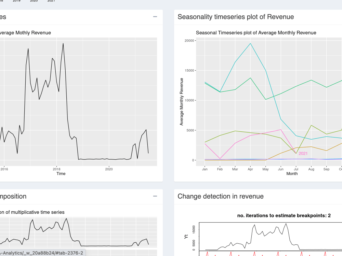The image size is (342, 256).
Task: Click the Yt axis label in change detection
Action: point(186,237)
